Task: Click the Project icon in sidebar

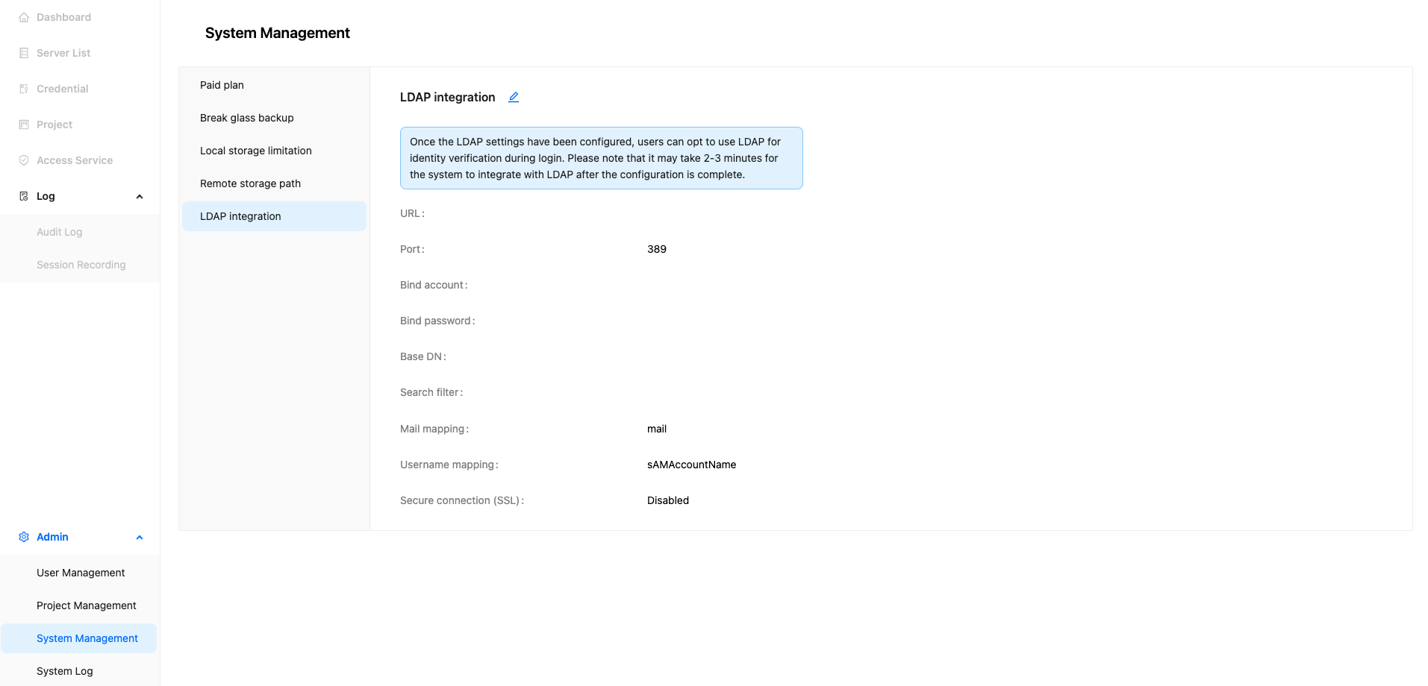Action: (24, 125)
